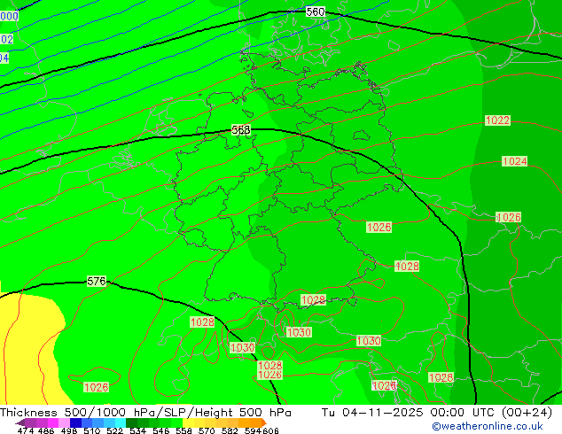562x434 pixels.
Task: Click the 558 legend value
Action: pyautogui.click(x=183, y=430)
